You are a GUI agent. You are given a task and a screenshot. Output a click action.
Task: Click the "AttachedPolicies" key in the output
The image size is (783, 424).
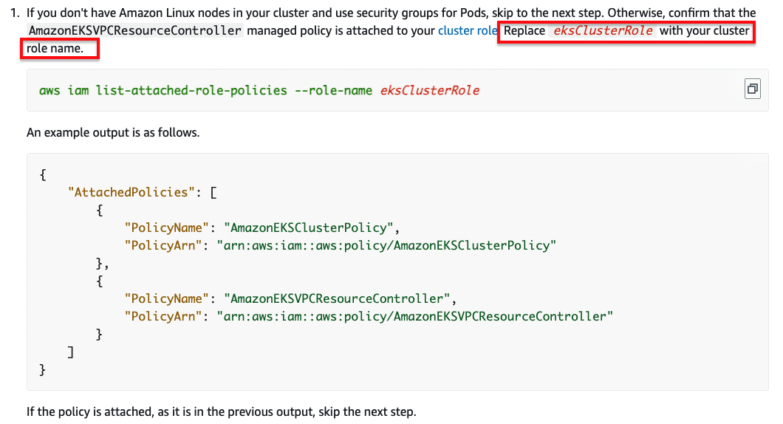131,192
